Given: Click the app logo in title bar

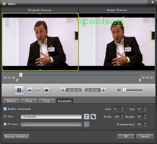Looking at the screenshot, I should tap(4, 4).
